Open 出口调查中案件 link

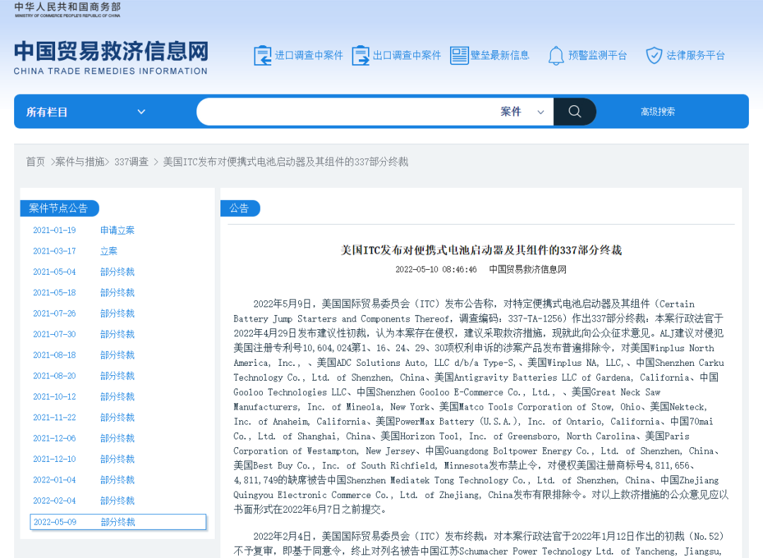[x=407, y=55]
